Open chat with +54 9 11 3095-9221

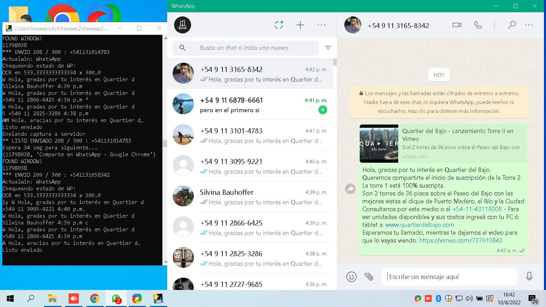pyautogui.click(x=250, y=166)
